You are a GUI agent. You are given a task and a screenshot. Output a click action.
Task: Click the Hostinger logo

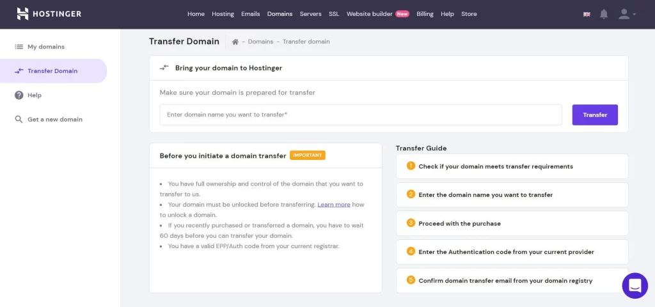tap(49, 14)
